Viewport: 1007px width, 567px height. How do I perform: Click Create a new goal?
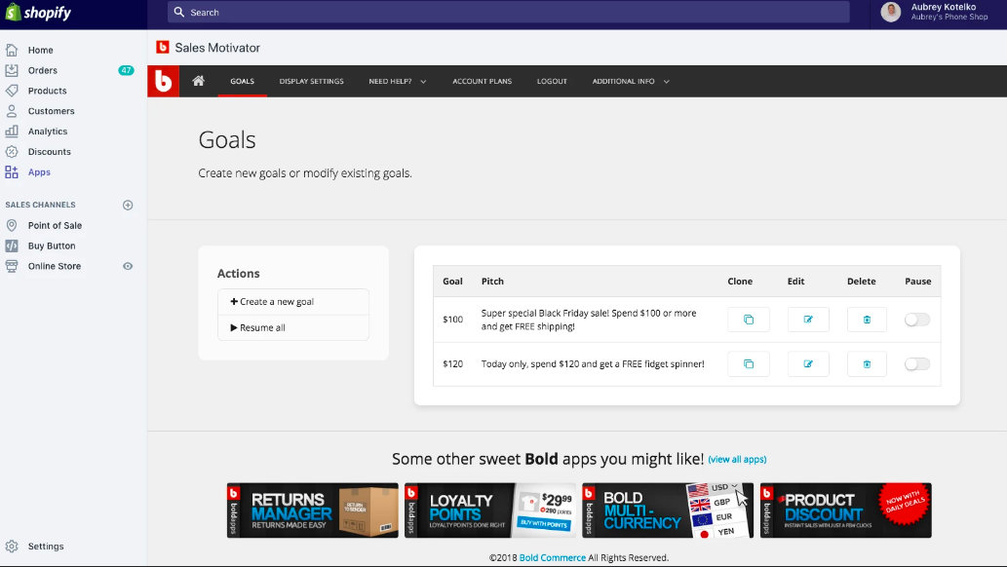click(x=292, y=302)
